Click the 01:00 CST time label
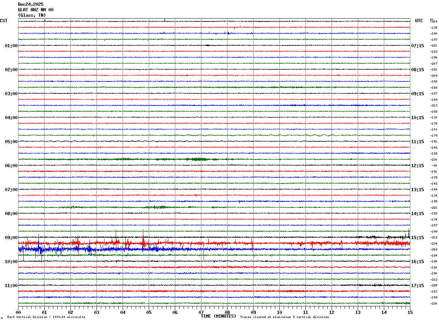 click(11, 45)
